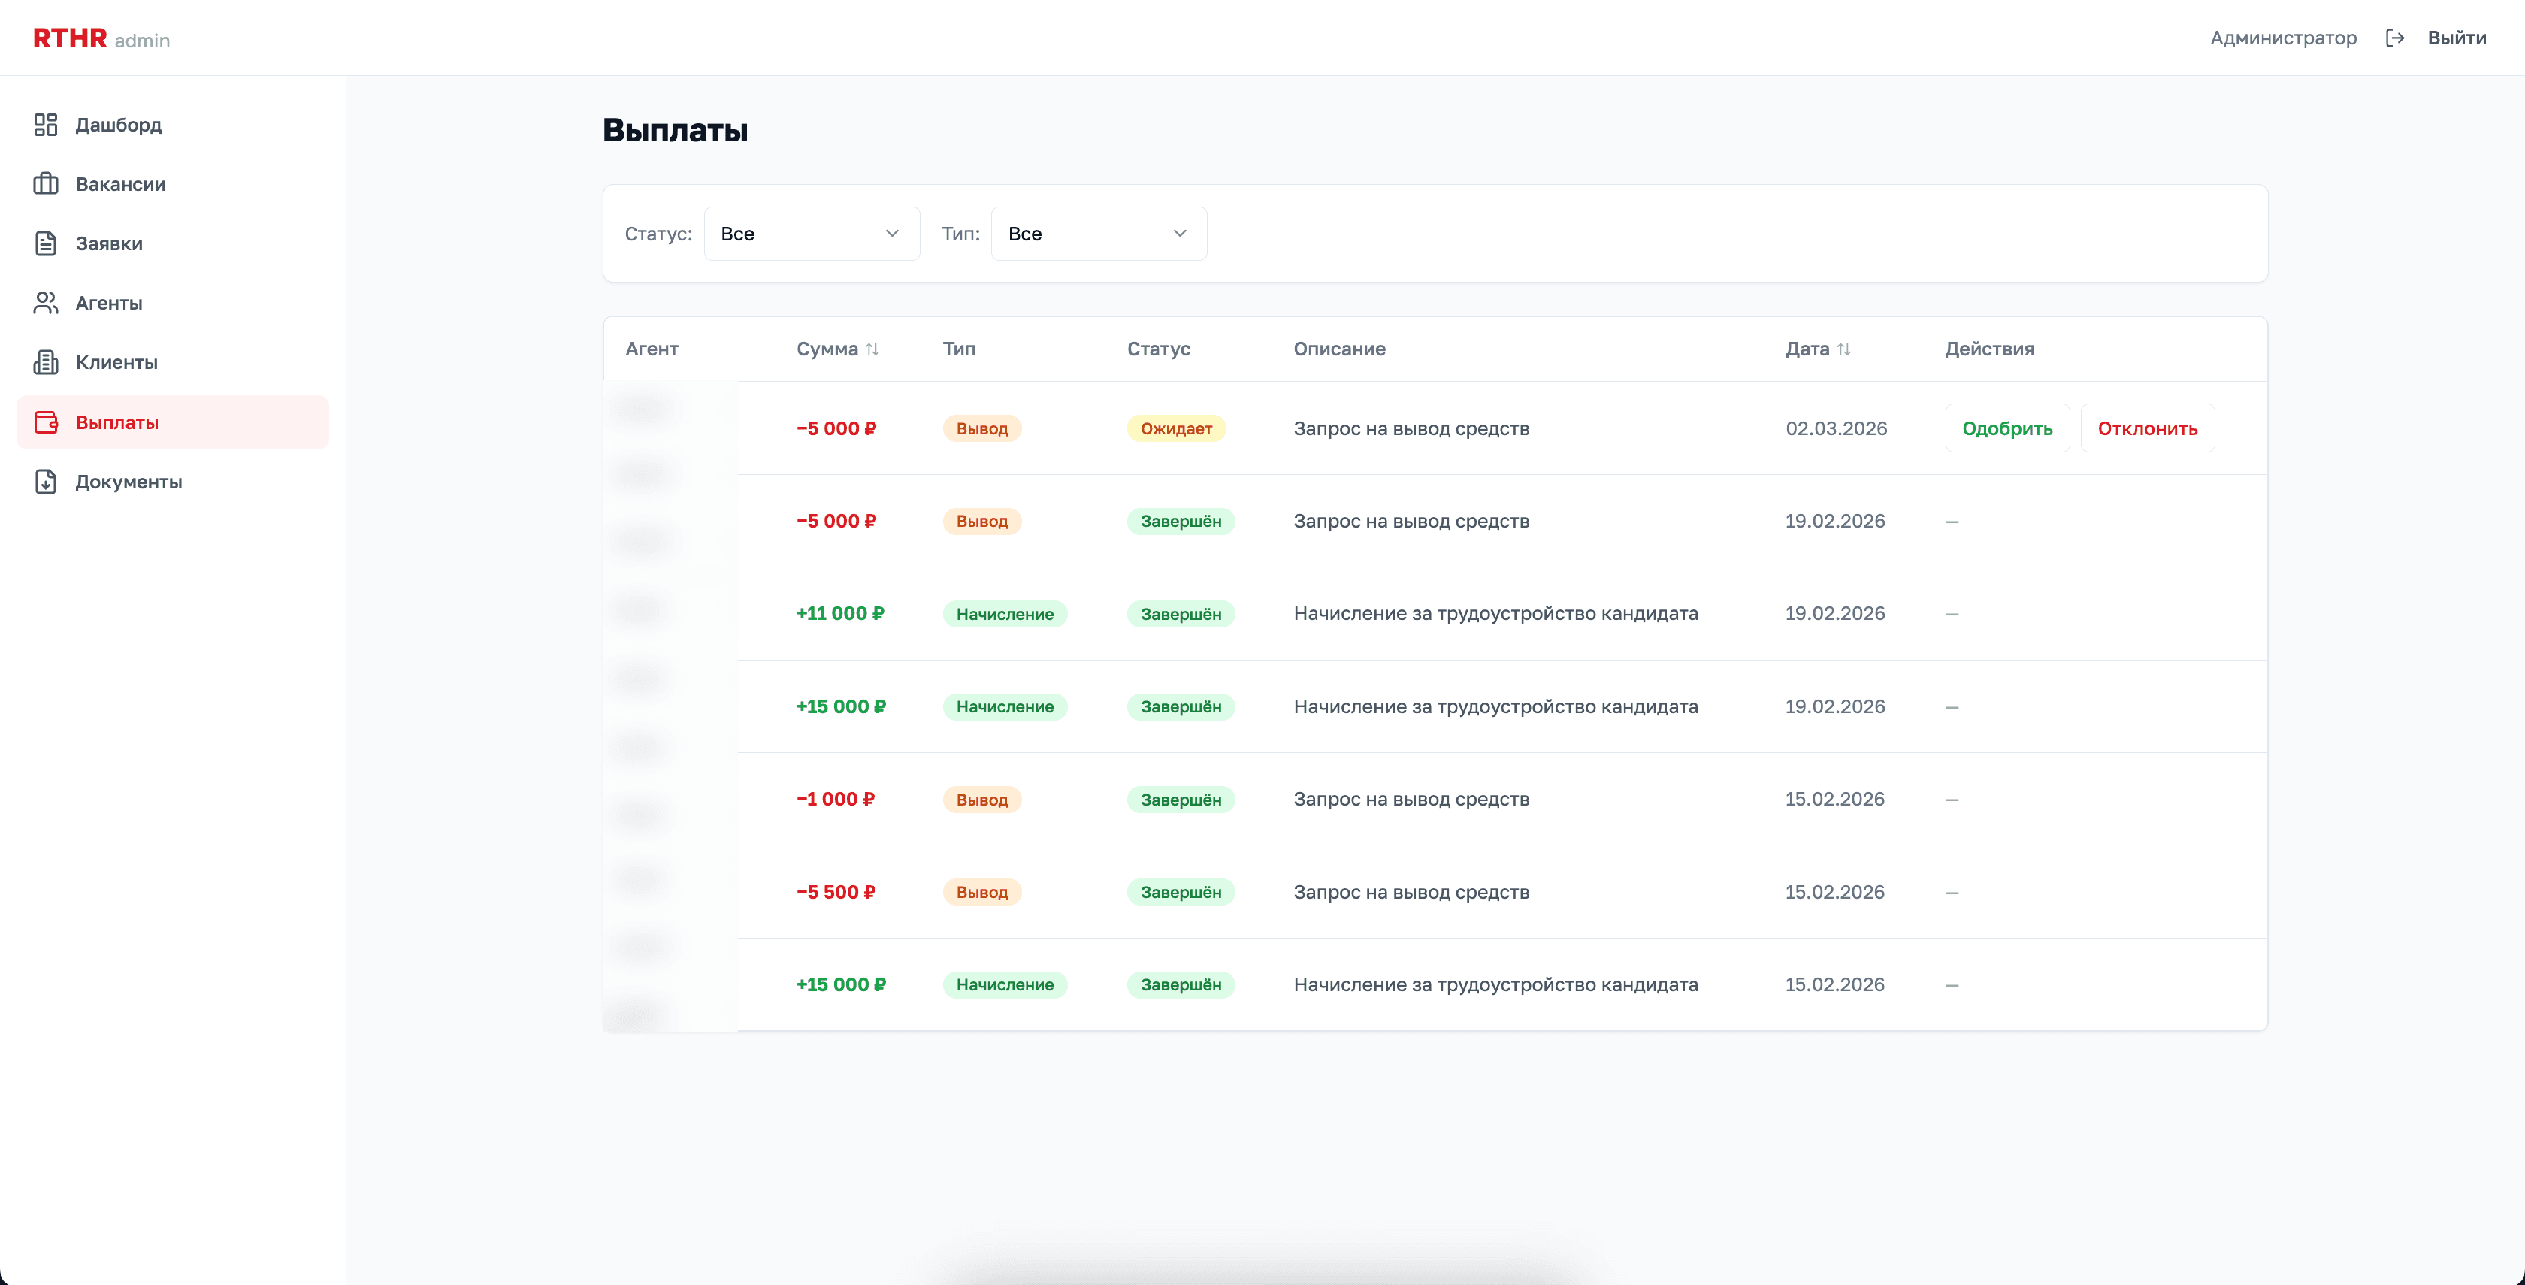
Task: Click the building icon beside Клиенты
Action: [x=45, y=363]
